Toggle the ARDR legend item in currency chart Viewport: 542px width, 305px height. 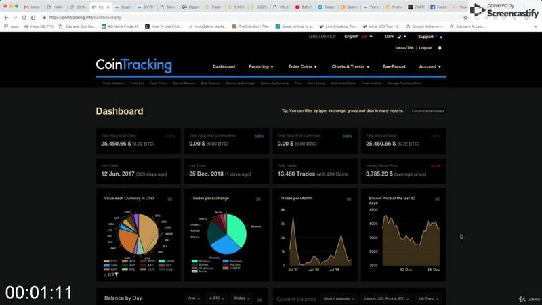pos(166,261)
